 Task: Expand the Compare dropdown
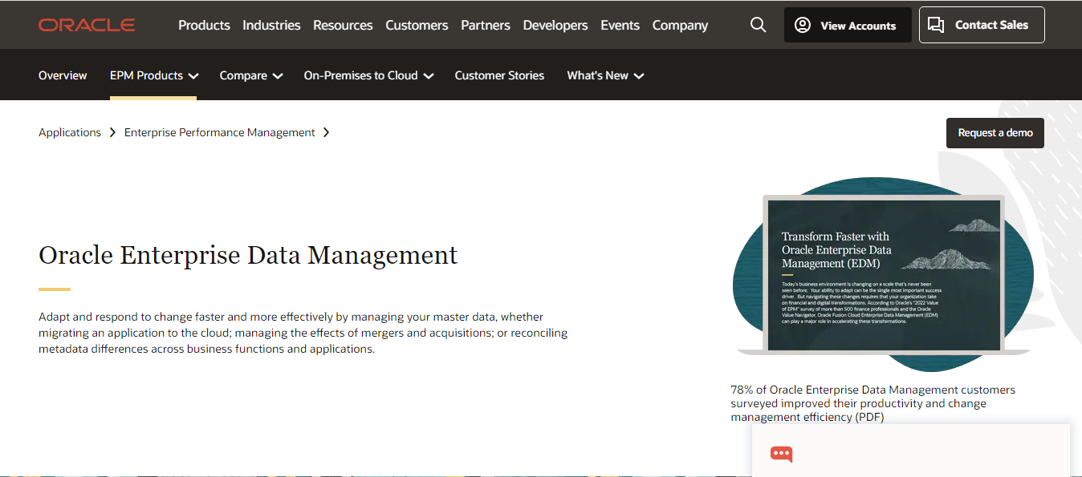pos(250,75)
